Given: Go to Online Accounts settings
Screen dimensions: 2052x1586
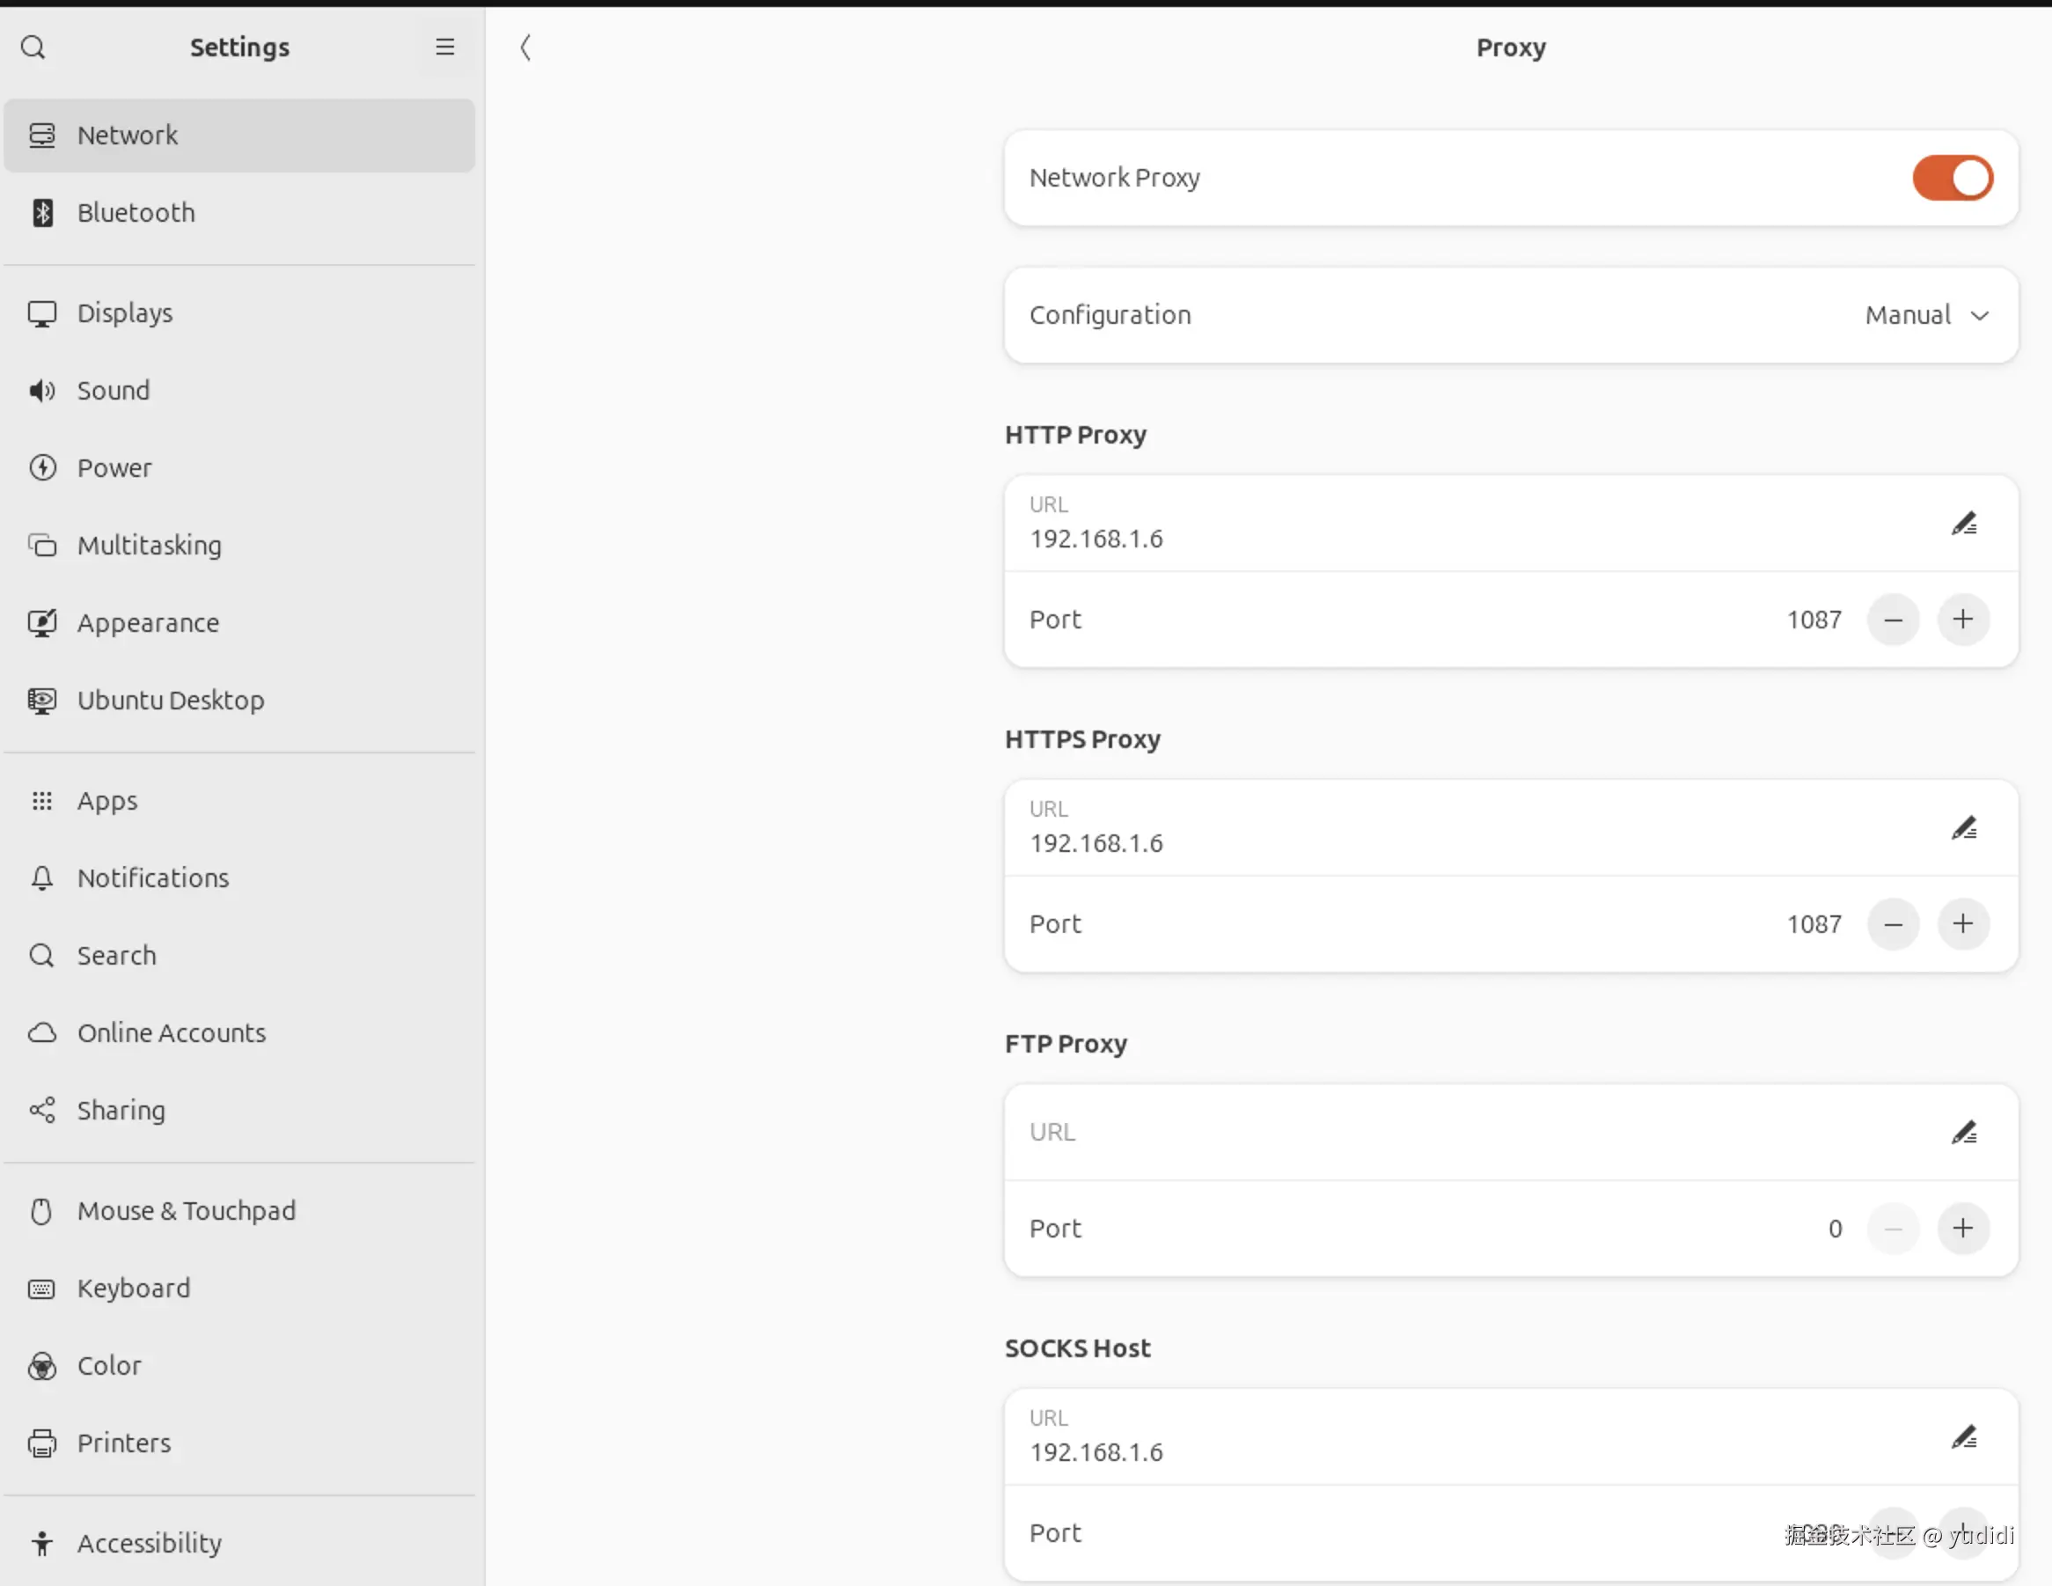Looking at the screenshot, I should (x=171, y=1032).
